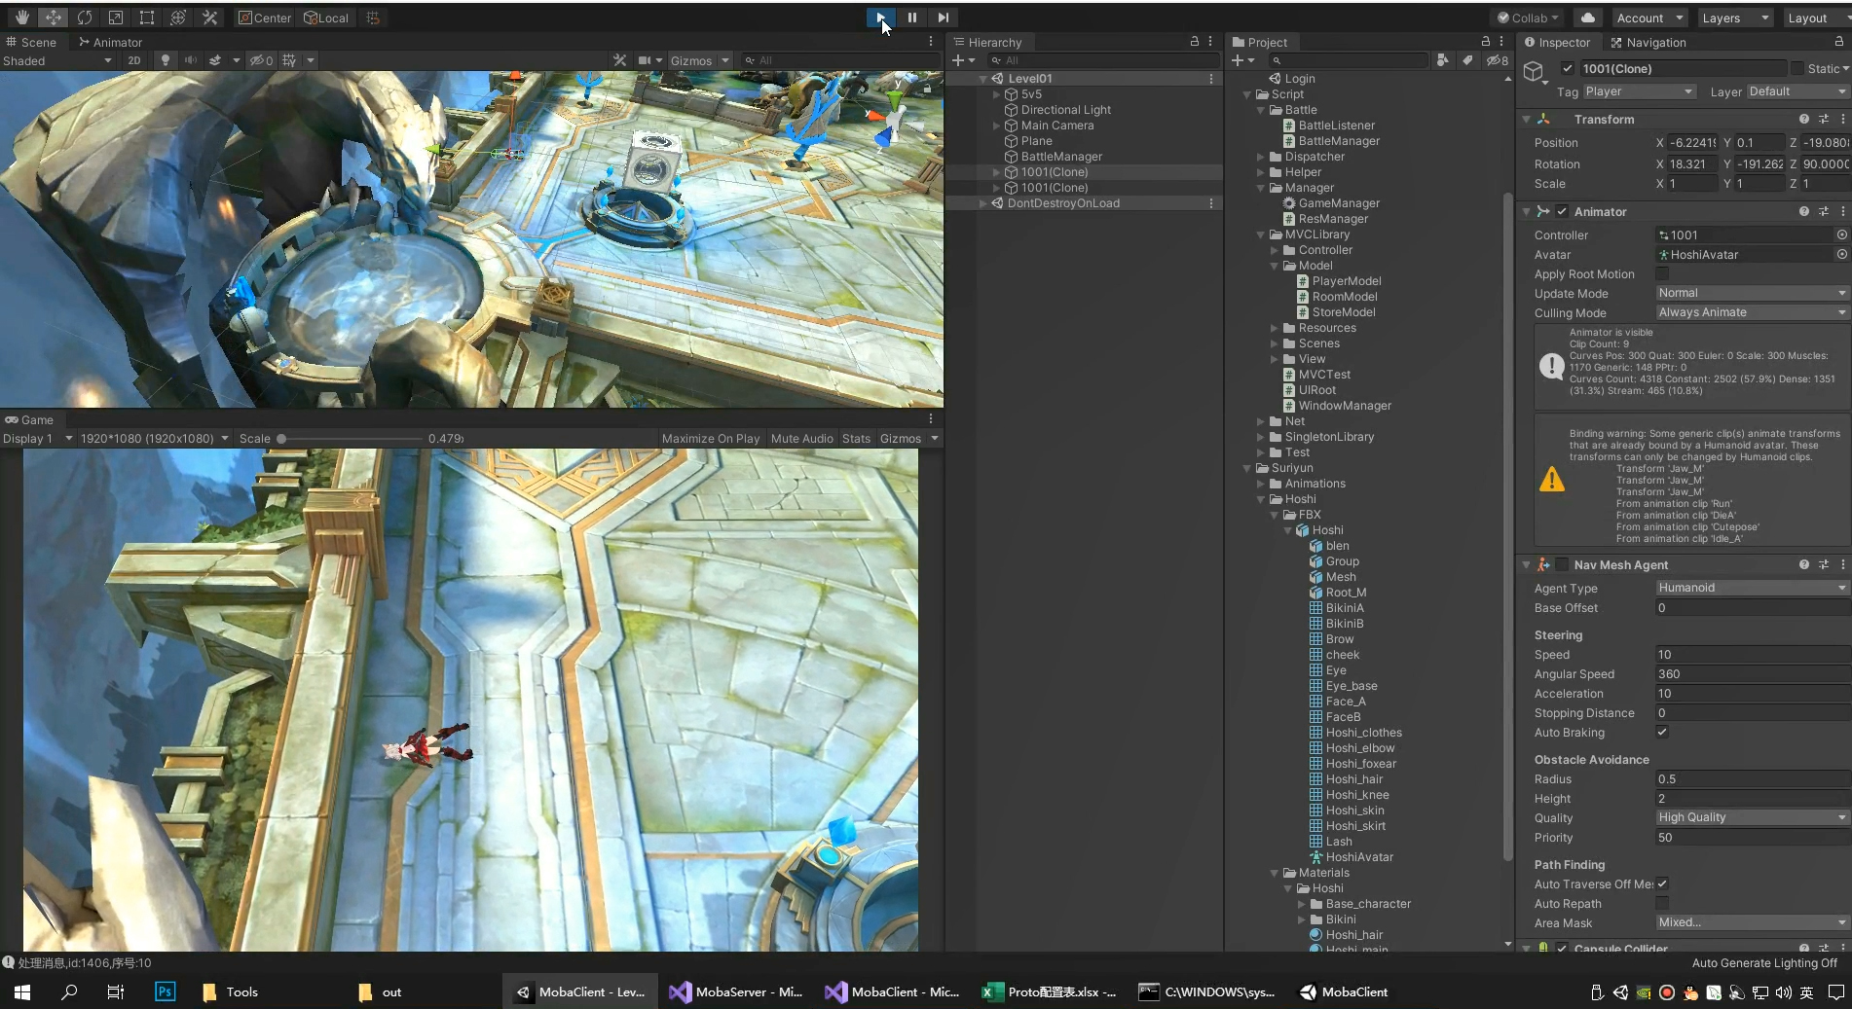Click Mute Audio button

pos(802,438)
